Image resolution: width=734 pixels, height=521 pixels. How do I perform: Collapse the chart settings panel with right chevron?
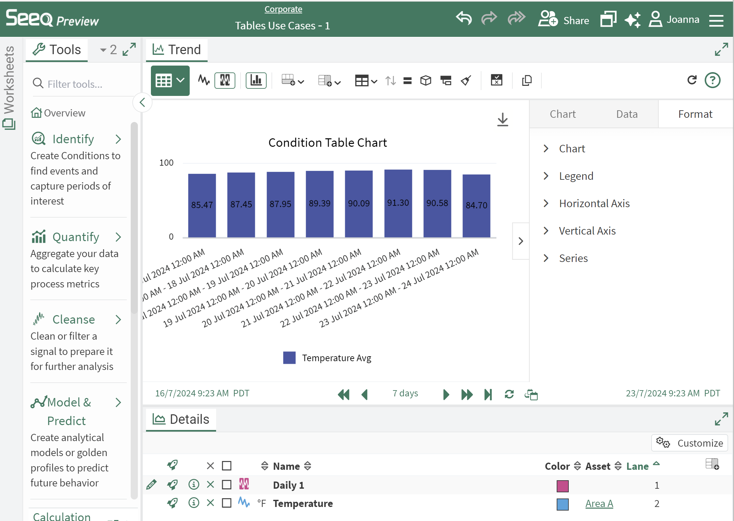tap(521, 241)
